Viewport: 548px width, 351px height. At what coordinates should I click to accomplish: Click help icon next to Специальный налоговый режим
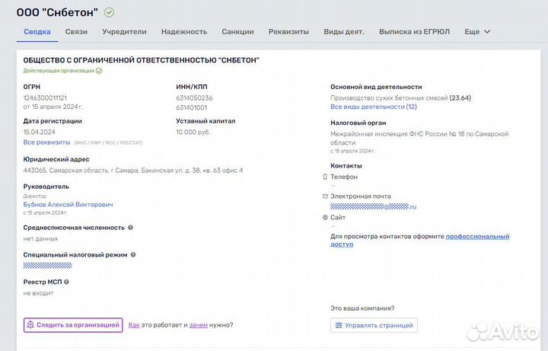(133, 255)
